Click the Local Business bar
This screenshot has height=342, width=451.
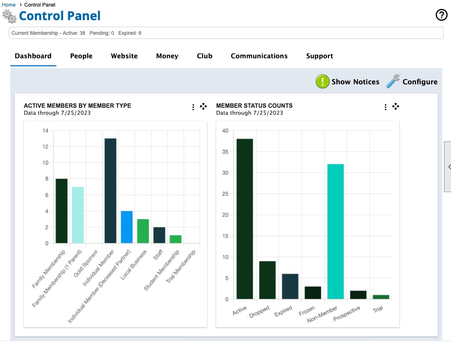143,231
